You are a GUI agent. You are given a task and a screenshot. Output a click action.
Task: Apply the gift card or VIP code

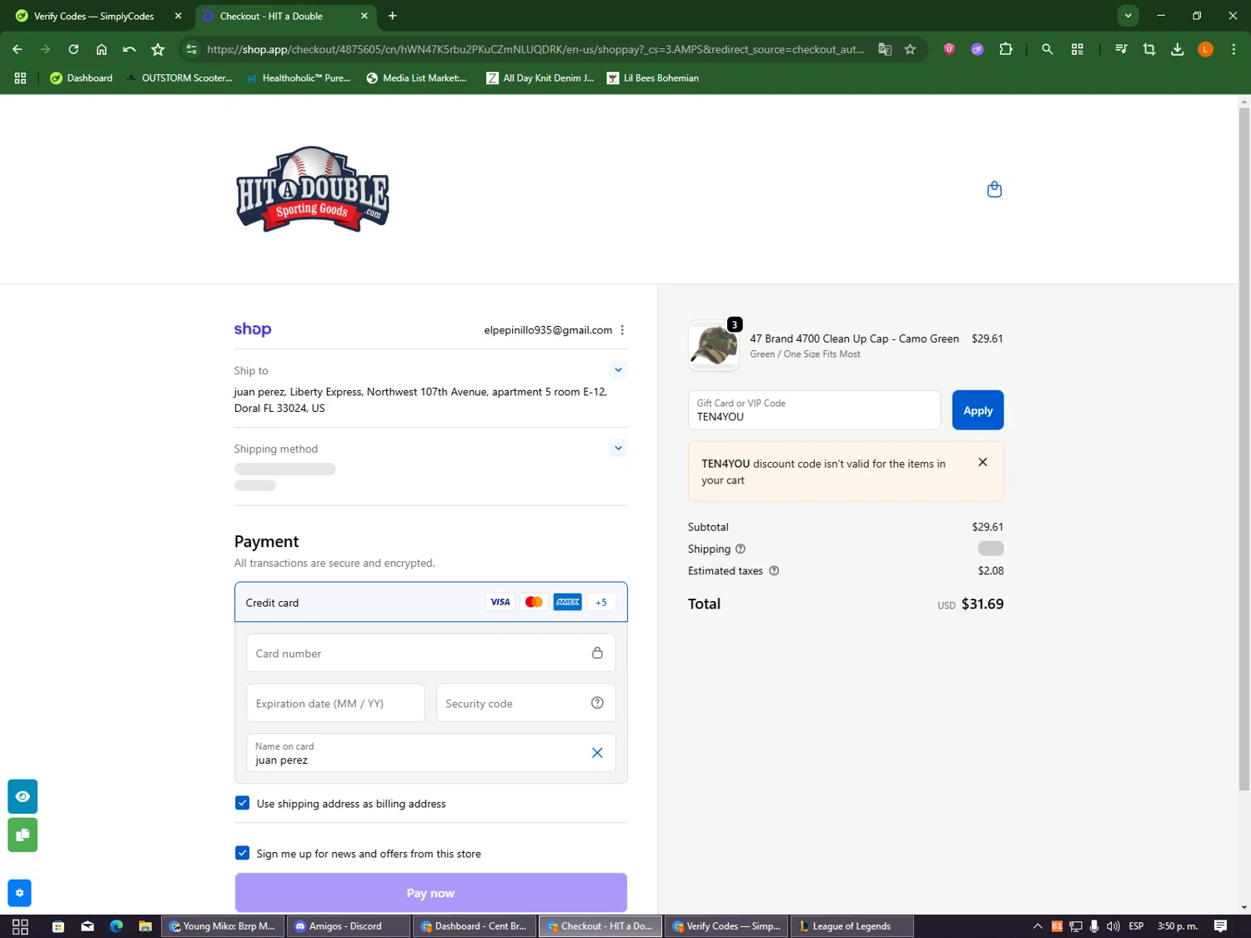click(977, 410)
